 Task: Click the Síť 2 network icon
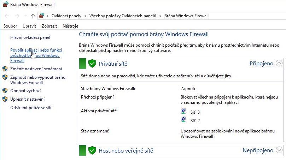[183, 120]
